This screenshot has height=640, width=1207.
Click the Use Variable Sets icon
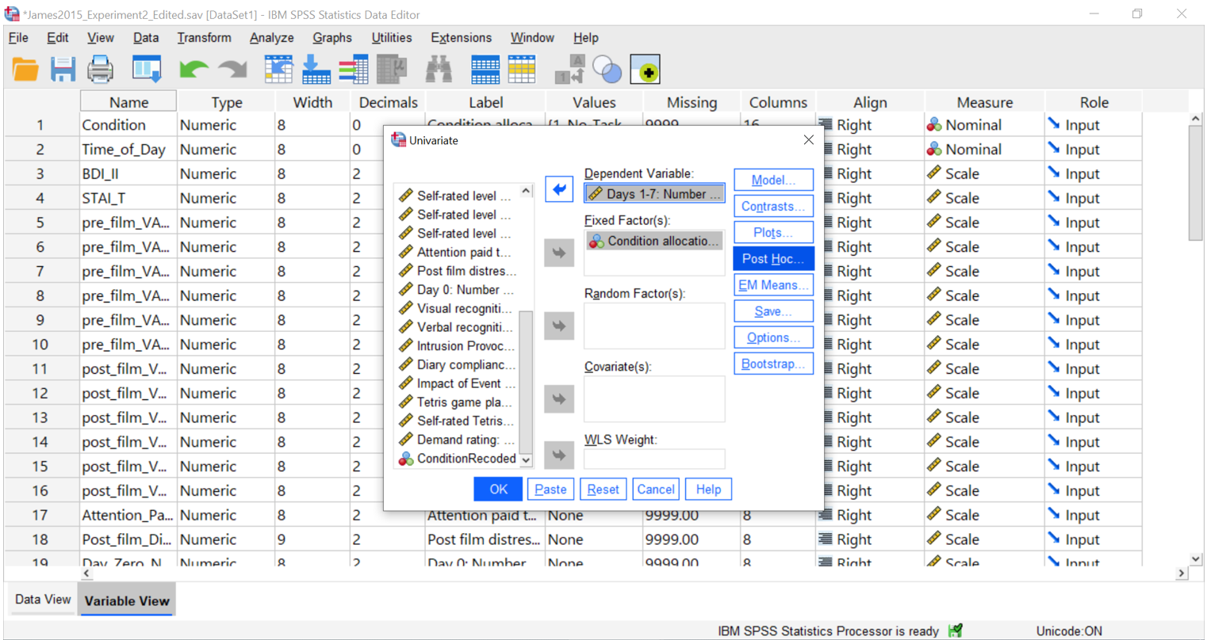click(607, 70)
